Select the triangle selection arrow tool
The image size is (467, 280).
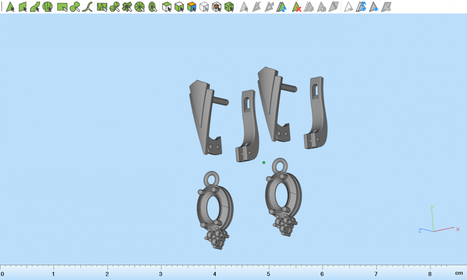(10, 7)
